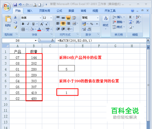Toggle wrap text
This screenshot has height=129, width=152.
tap(74, 18)
